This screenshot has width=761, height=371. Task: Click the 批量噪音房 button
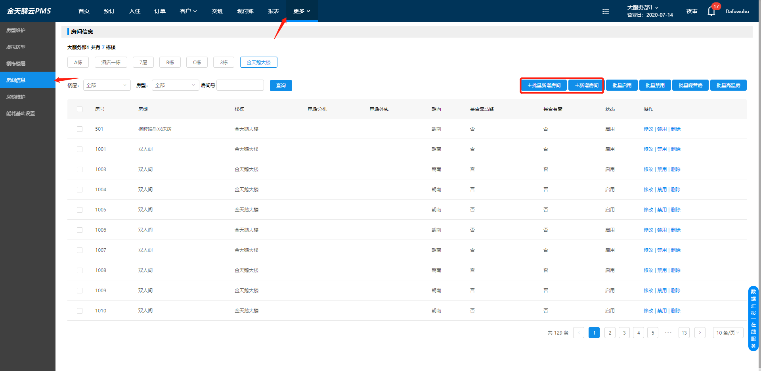pyautogui.click(x=690, y=85)
